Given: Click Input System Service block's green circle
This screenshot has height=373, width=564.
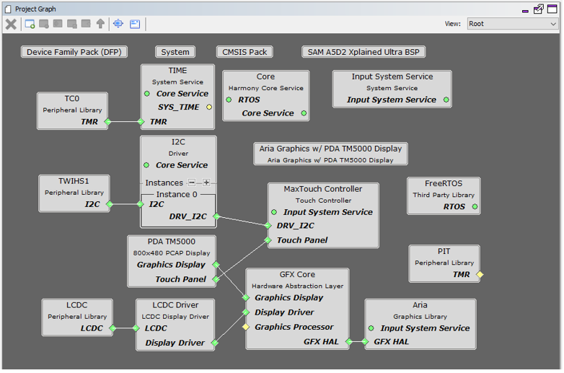Looking at the screenshot, I should pyautogui.click(x=446, y=100).
